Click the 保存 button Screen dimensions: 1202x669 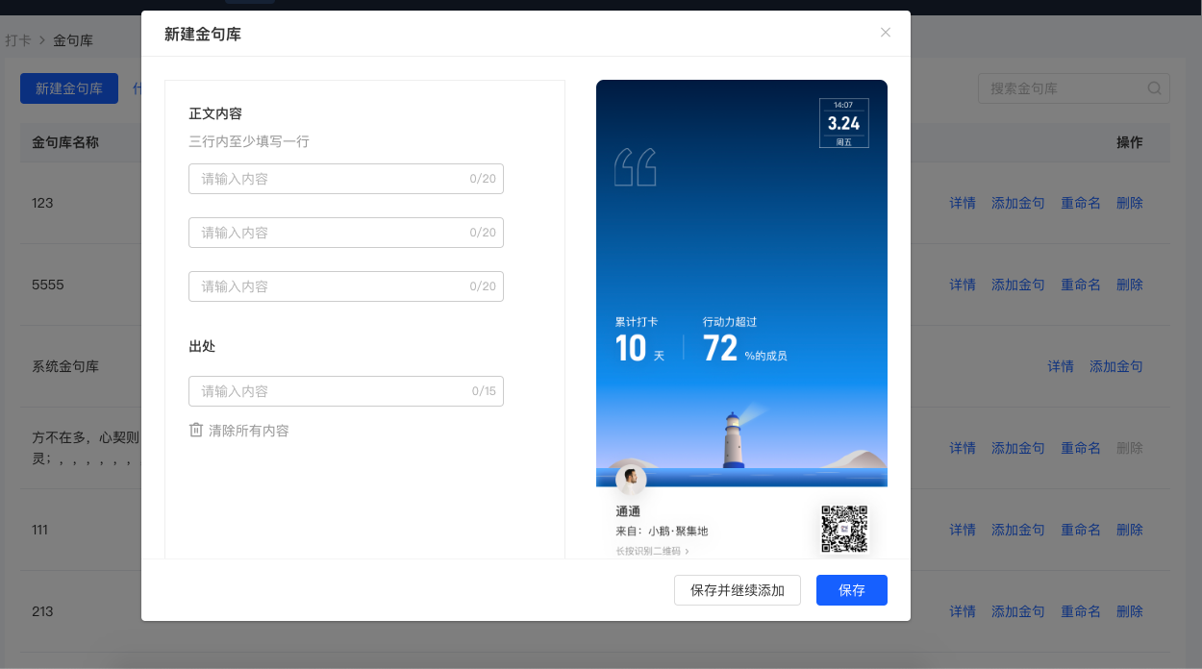point(852,590)
